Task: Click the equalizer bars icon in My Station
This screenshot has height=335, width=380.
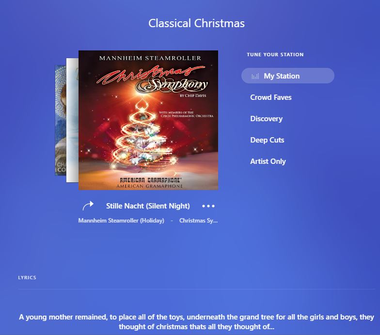Action: point(255,76)
